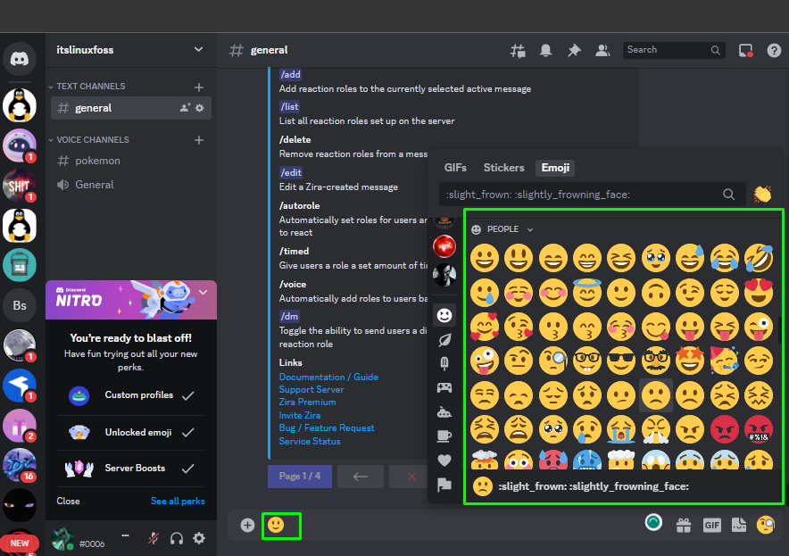789x556 pixels.
Task: Open the skin tone clap selector
Action: (x=763, y=195)
